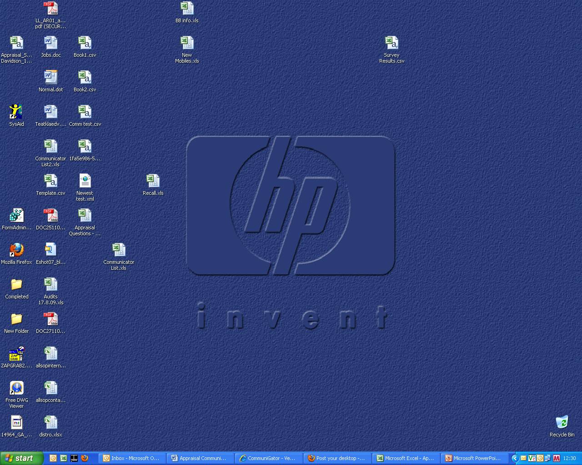Select allsopintern... spreadsheet icon
The width and height of the screenshot is (582, 465).
(51, 357)
